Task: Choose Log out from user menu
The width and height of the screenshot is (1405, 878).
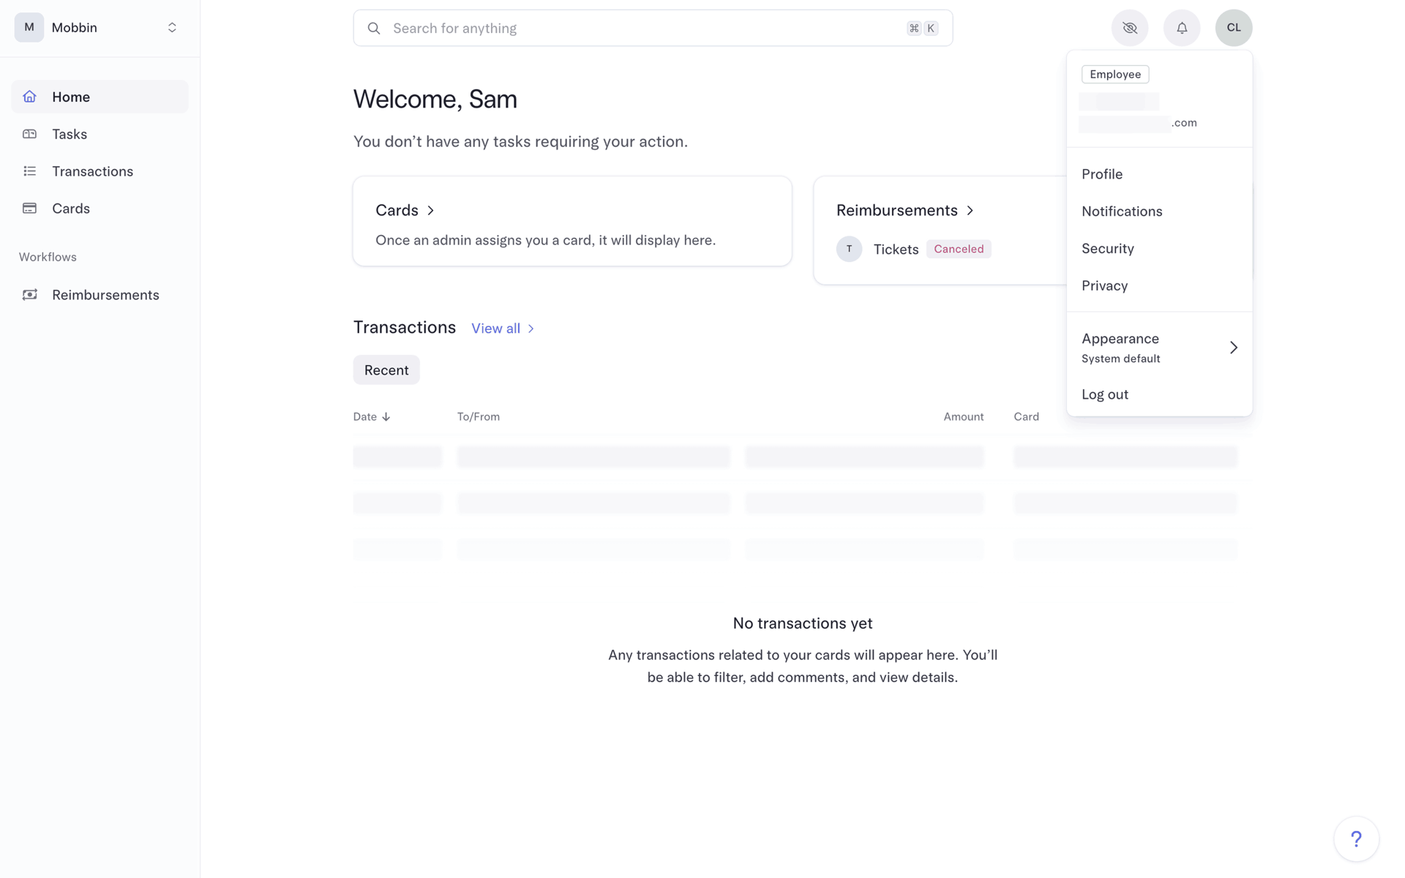Action: pyautogui.click(x=1159, y=394)
